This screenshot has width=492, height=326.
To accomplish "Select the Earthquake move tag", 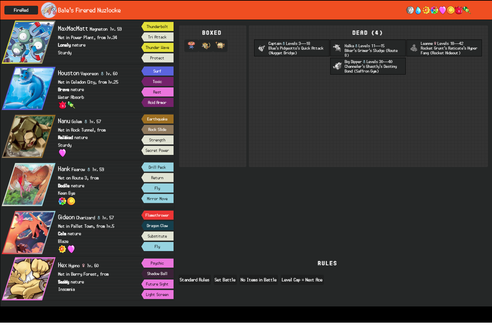I will click(157, 119).
